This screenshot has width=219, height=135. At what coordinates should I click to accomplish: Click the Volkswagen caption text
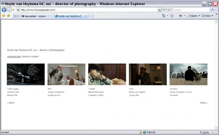pos(13,89)
